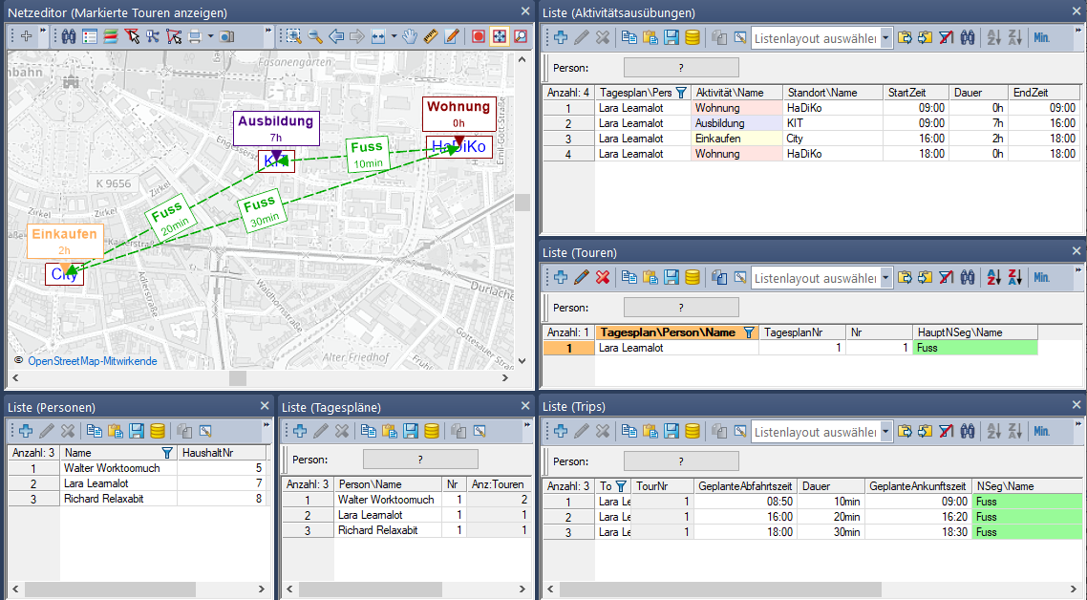The width and height of the screenshot is (1087, 600).
Task: Click binoculars search icon in Netzeditor toolbar
Action: [69, 37]
